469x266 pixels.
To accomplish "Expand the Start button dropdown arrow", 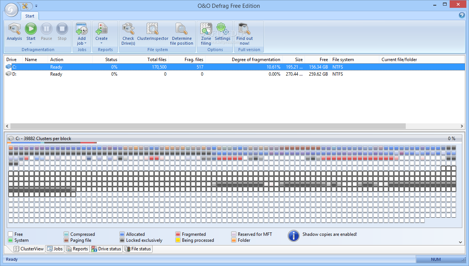I will coord(31,43).
